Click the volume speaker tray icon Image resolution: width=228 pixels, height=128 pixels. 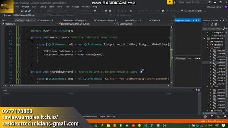coord(205,126)
